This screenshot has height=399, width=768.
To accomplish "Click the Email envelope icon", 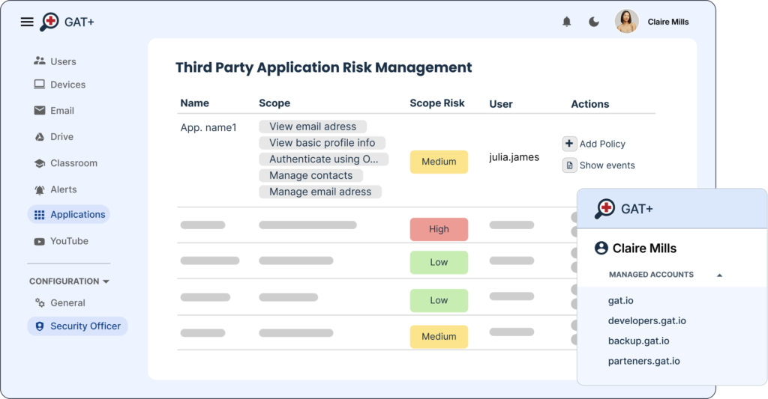I will 40,111.
